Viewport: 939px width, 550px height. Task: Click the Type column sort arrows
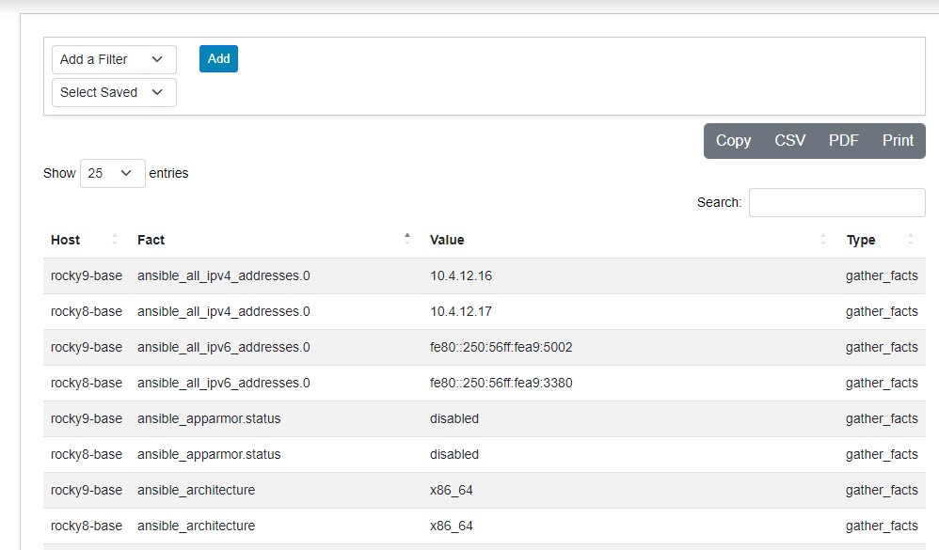910,240
